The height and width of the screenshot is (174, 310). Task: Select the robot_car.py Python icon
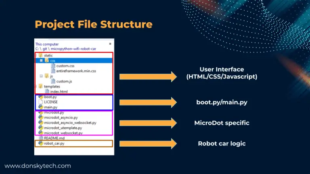tap(40, 143)
